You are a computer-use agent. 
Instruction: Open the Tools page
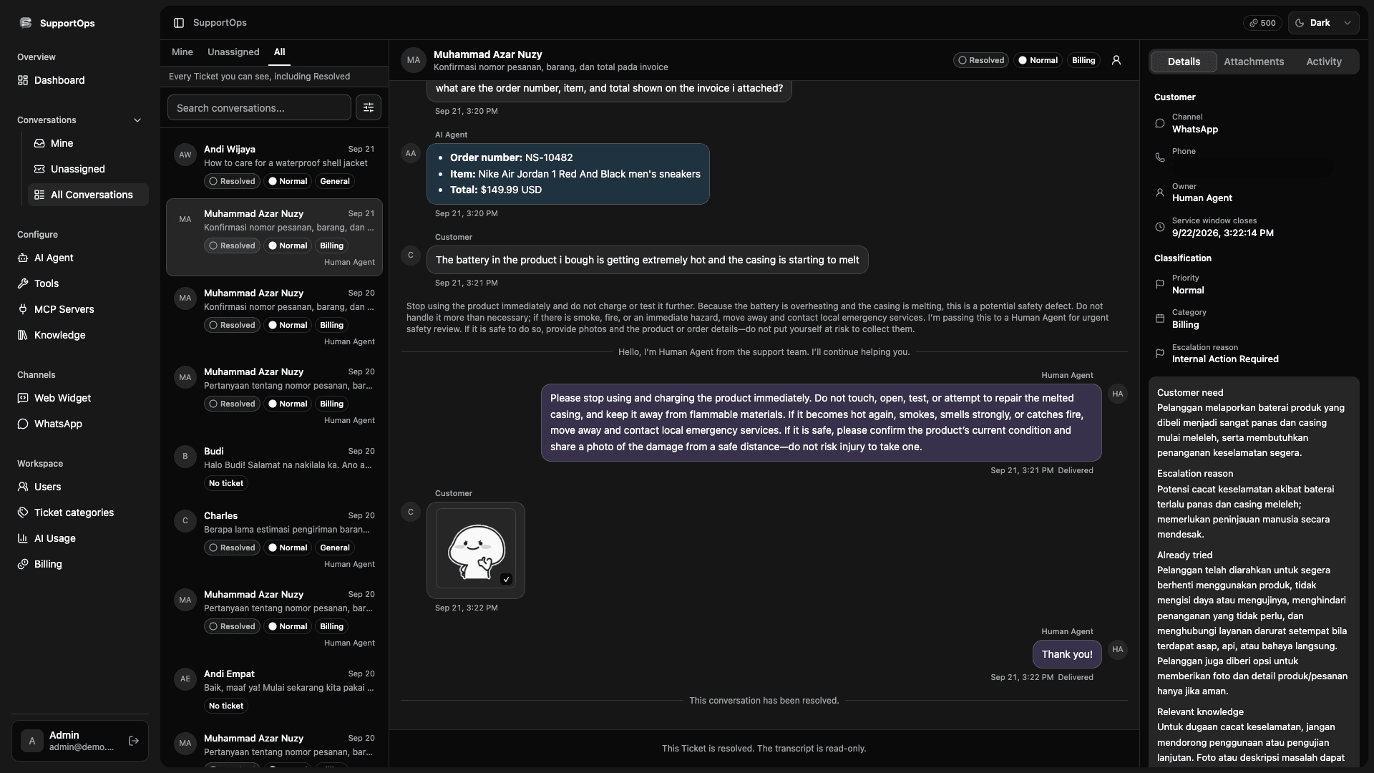coord(80,283)
